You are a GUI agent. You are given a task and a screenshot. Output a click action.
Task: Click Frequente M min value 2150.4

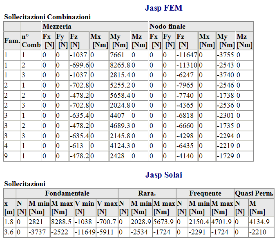pos(199,222)
